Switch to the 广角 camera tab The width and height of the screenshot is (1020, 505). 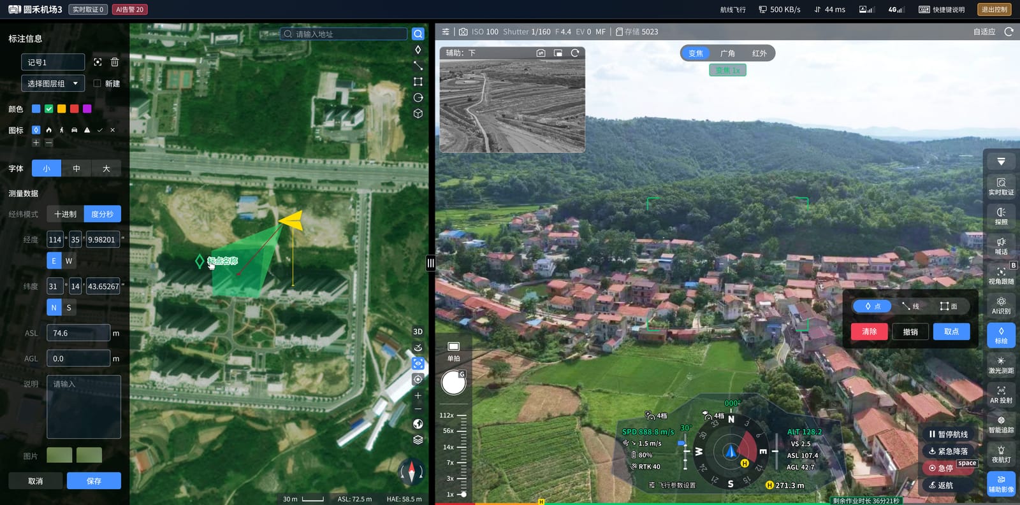click(727, 53)
